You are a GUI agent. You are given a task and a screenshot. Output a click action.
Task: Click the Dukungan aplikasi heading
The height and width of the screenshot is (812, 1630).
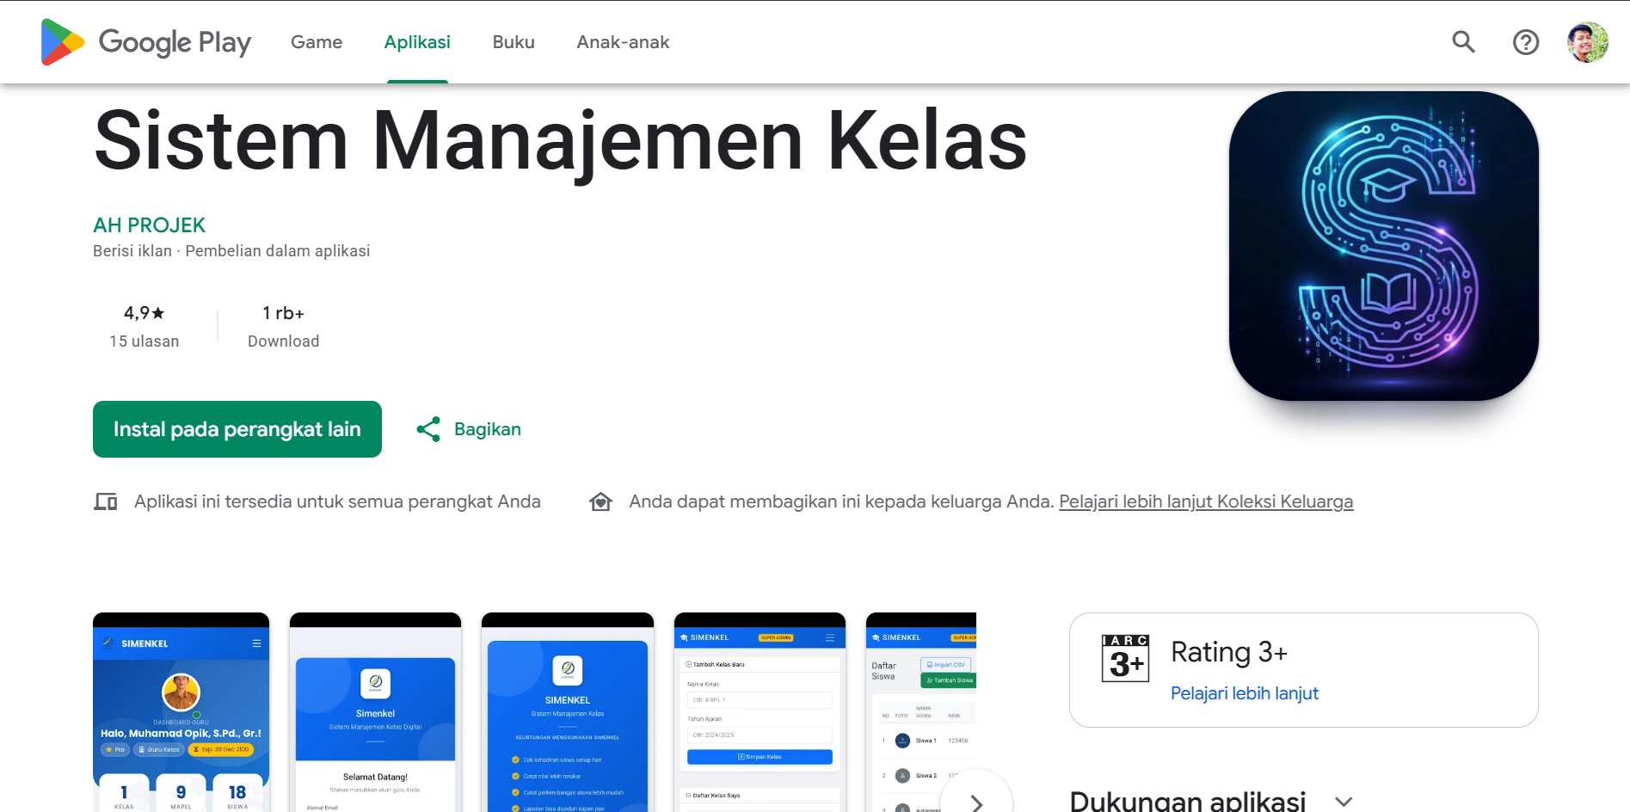tap(1188, 802)
